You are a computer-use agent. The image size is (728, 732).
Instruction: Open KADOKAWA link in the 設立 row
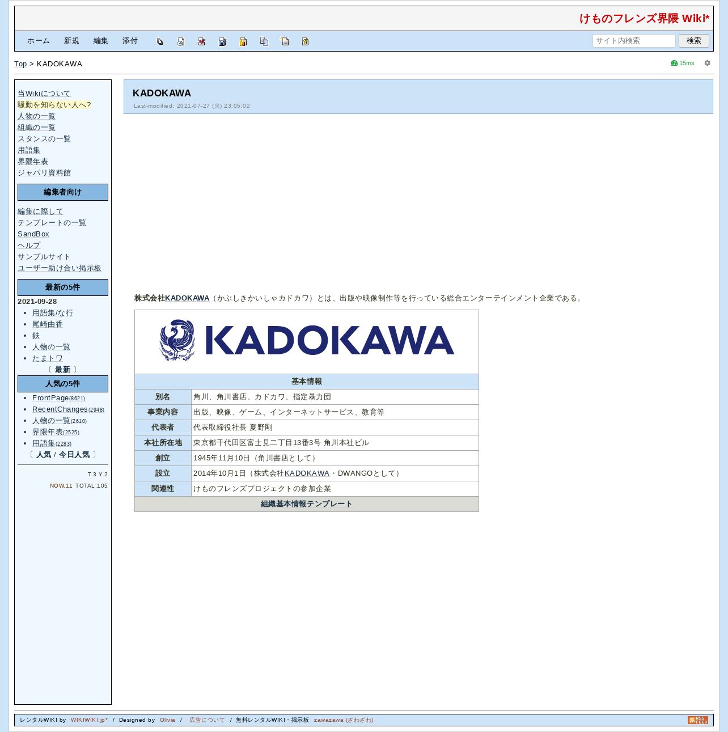click(307, 473)
